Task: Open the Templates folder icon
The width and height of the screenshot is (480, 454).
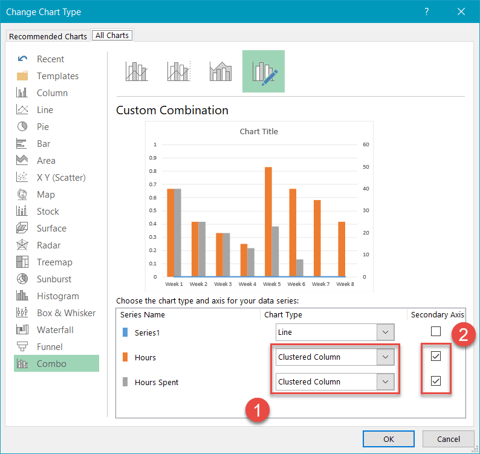Action: tap(22, 76)
